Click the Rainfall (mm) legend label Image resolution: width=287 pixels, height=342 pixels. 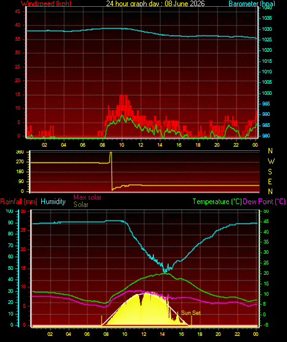click(18, 202)
